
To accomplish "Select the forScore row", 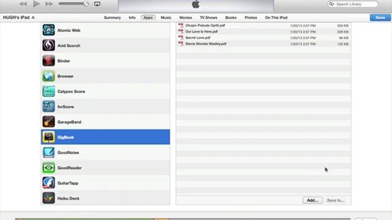I will (105, 106).
